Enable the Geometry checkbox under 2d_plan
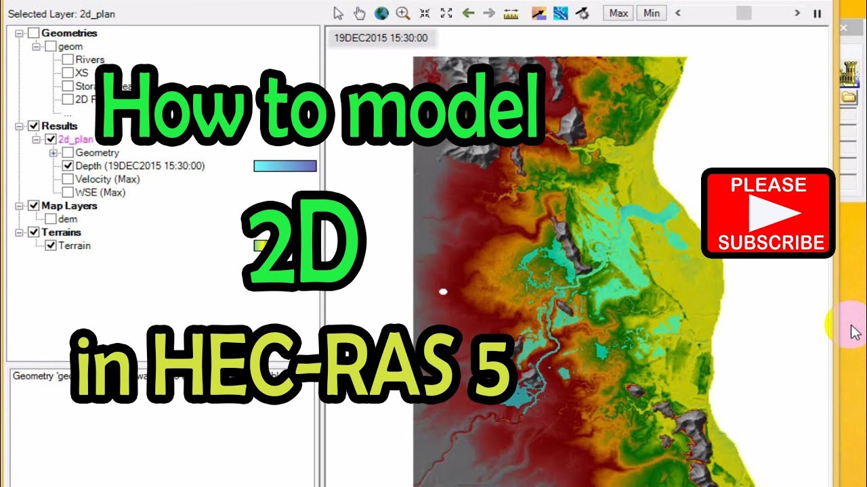 click(68, 153)
